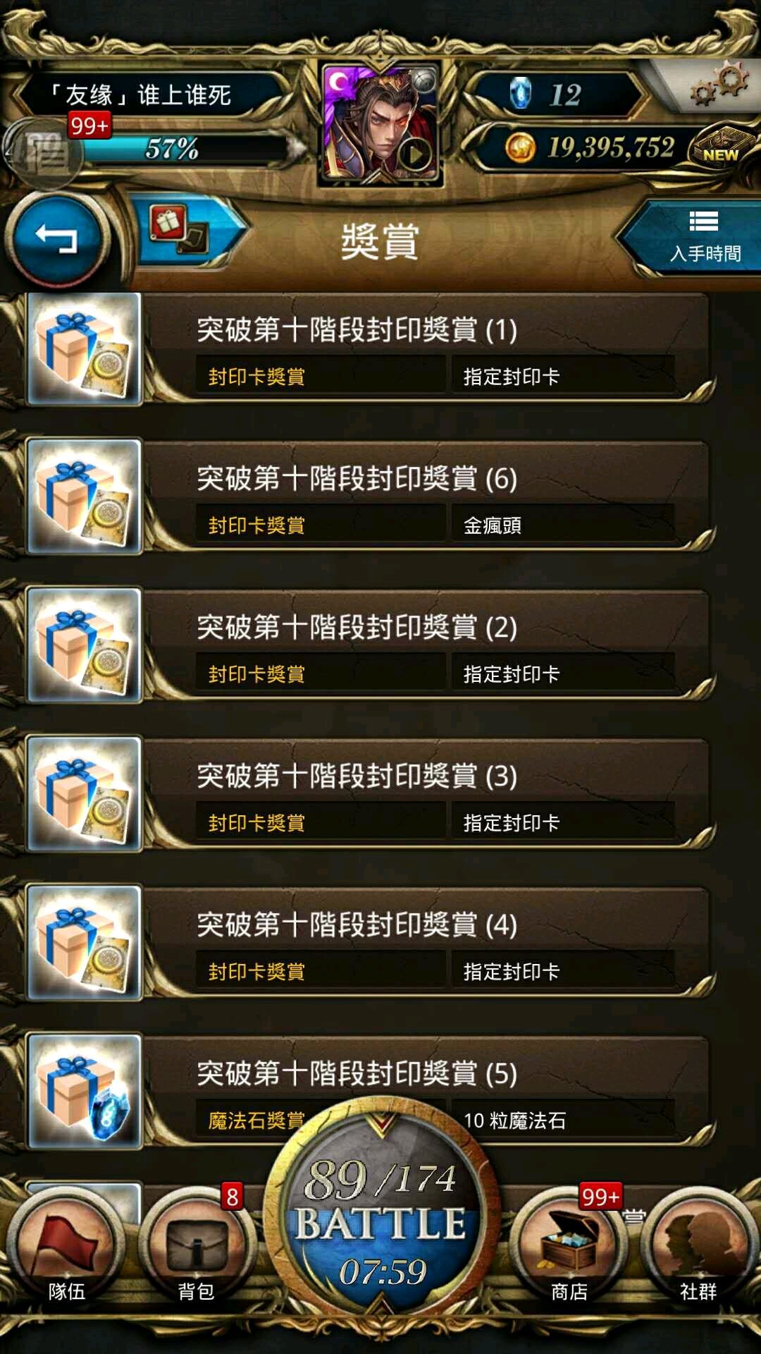
Task: Open the 商店 shop treasure chest
Action: [x=569, y=1250]
